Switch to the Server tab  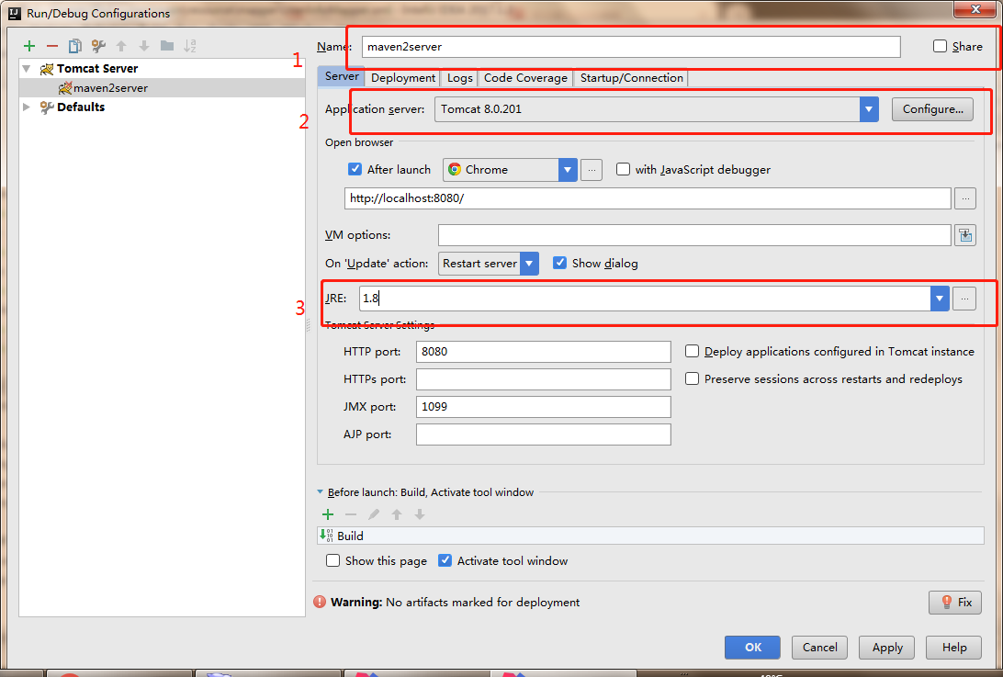(x=342, y=76)
